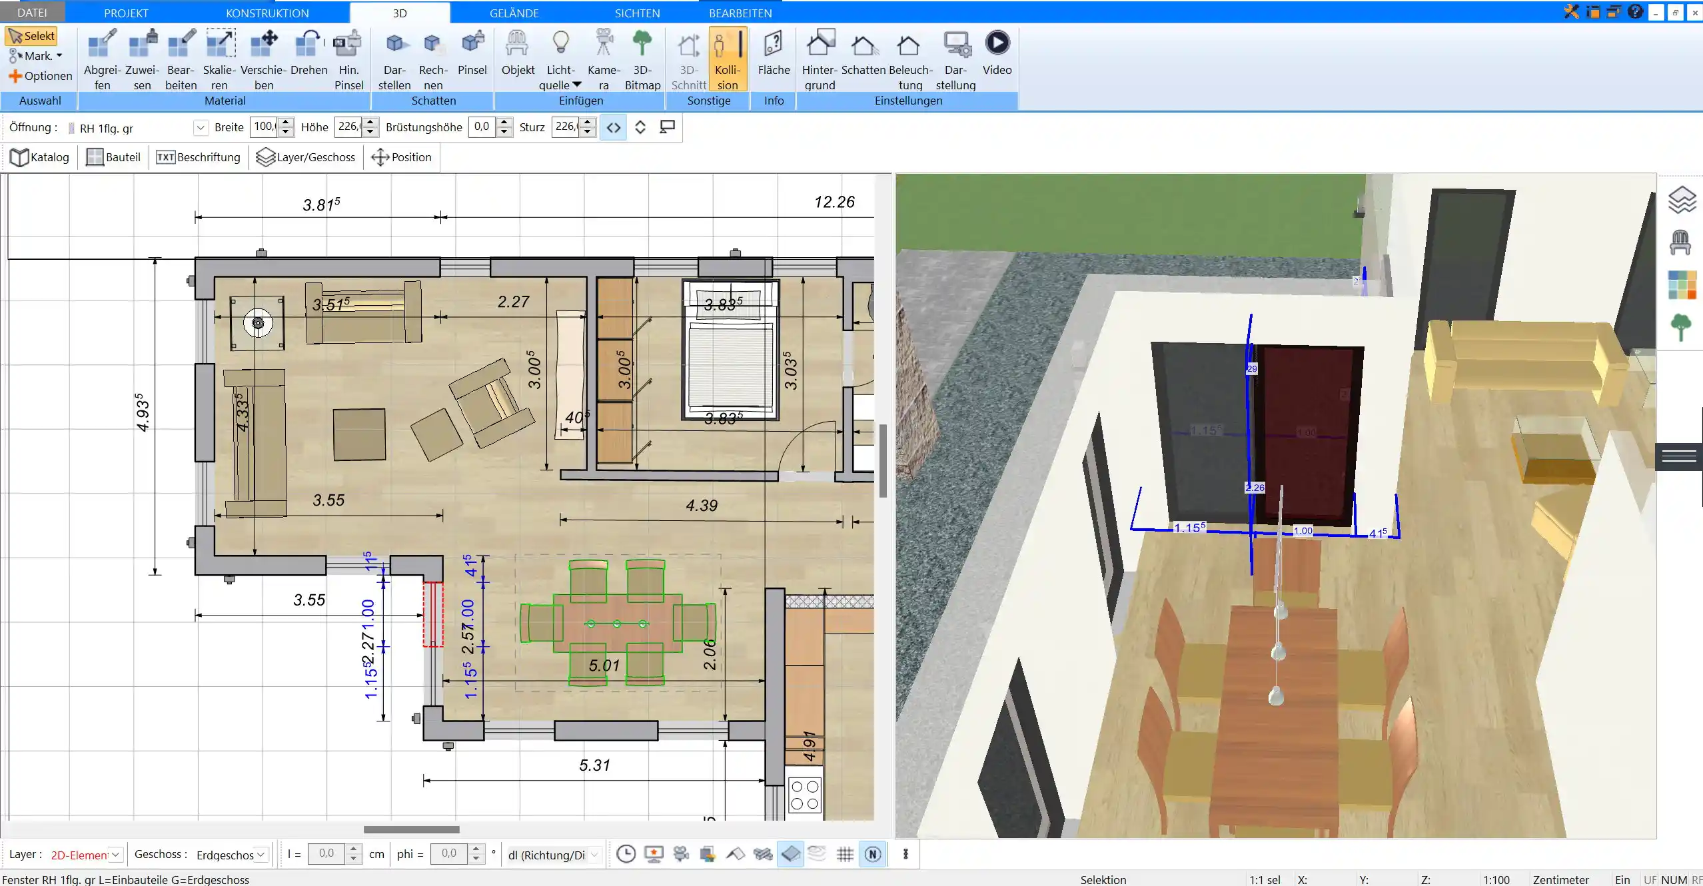Toggle the Kollision collision mode
Screen dimensions: 1703x886
[728, 59]
